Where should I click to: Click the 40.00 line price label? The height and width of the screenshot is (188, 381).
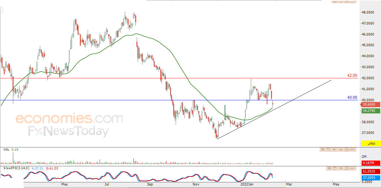coord(352,97)
